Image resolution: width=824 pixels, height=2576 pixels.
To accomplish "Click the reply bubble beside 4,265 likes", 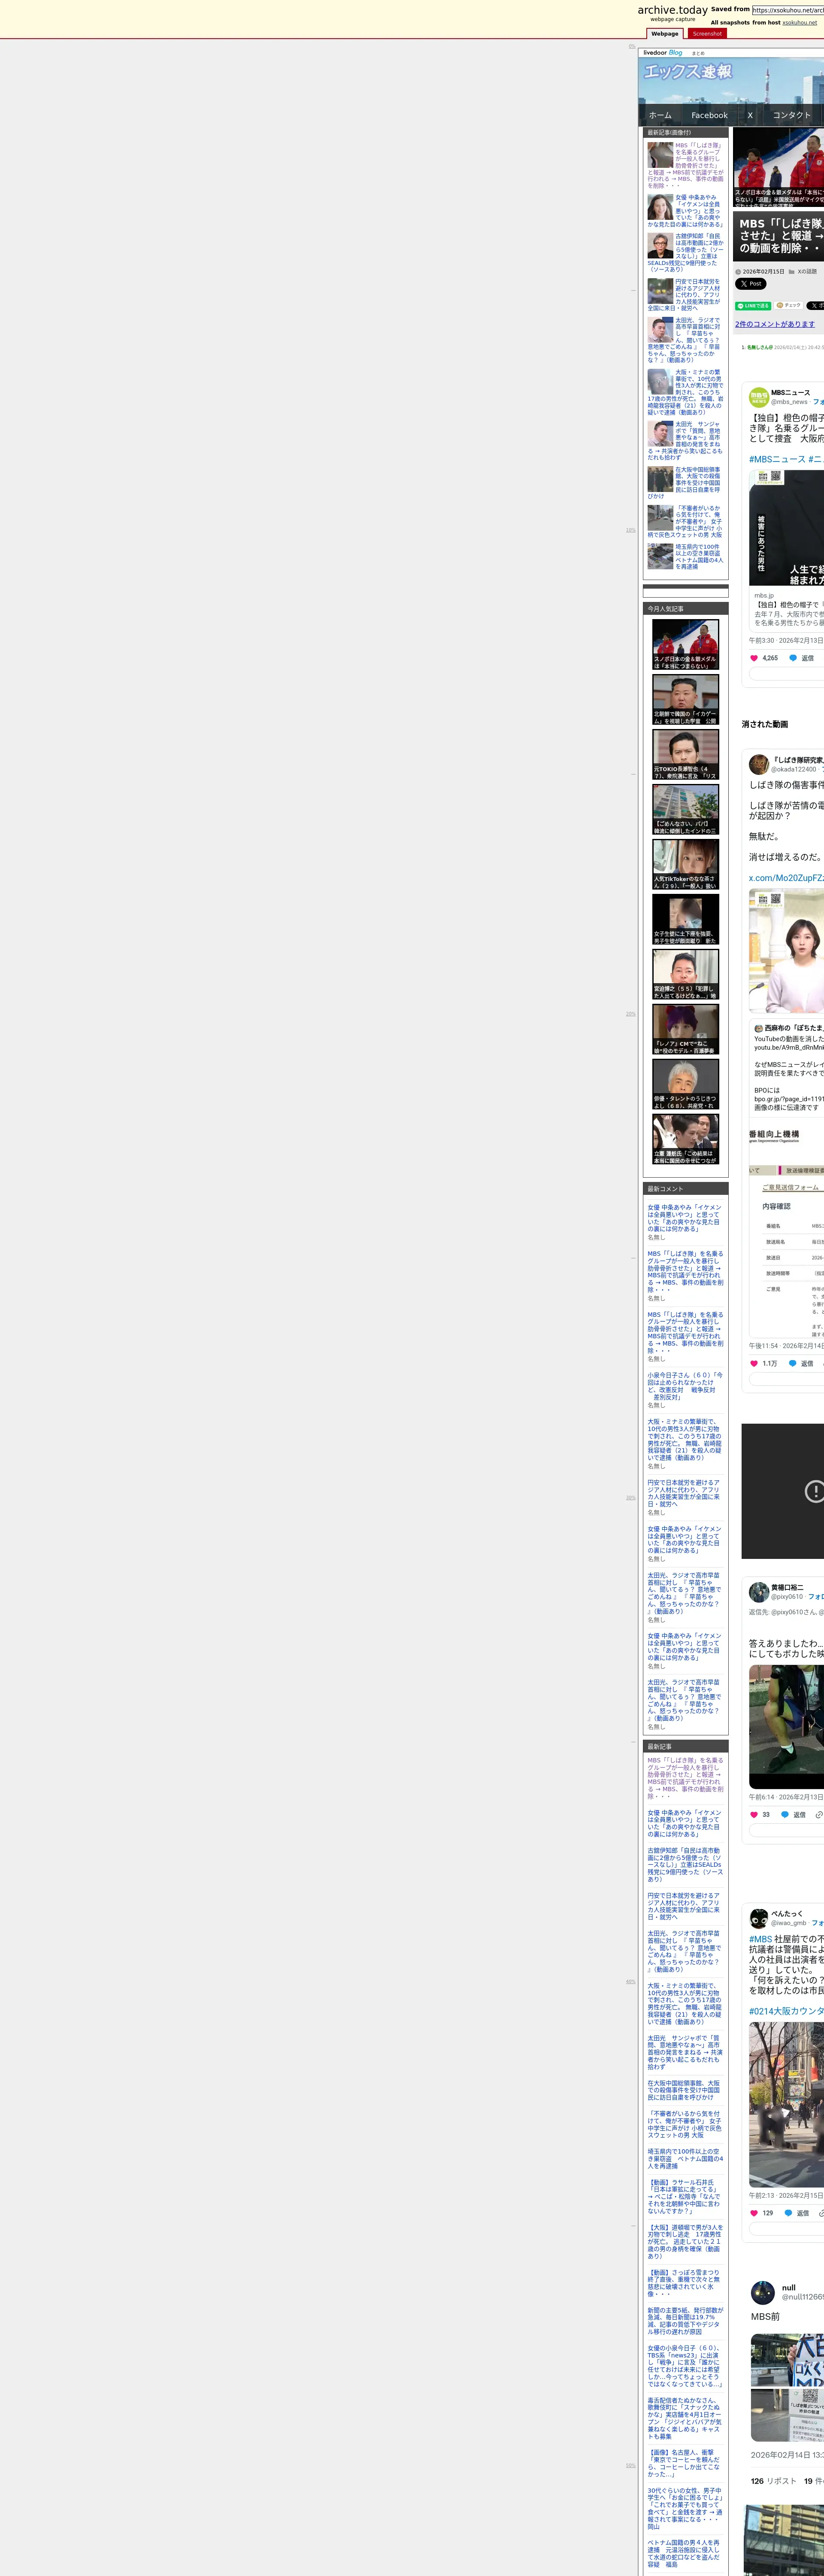I will tap(793, 658).
